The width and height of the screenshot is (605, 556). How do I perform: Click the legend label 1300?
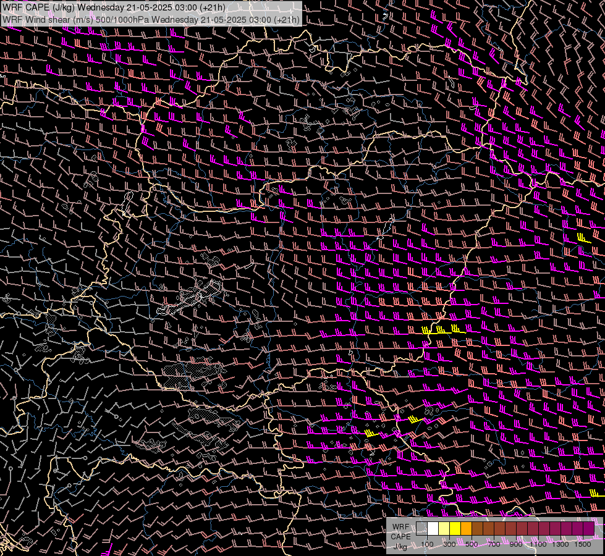[561, 544]
